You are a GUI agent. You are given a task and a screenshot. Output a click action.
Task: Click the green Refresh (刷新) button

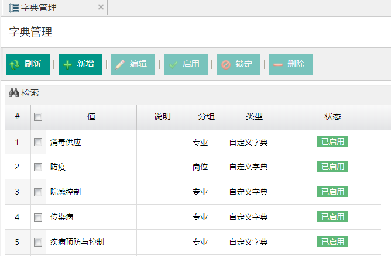[28, 64]
